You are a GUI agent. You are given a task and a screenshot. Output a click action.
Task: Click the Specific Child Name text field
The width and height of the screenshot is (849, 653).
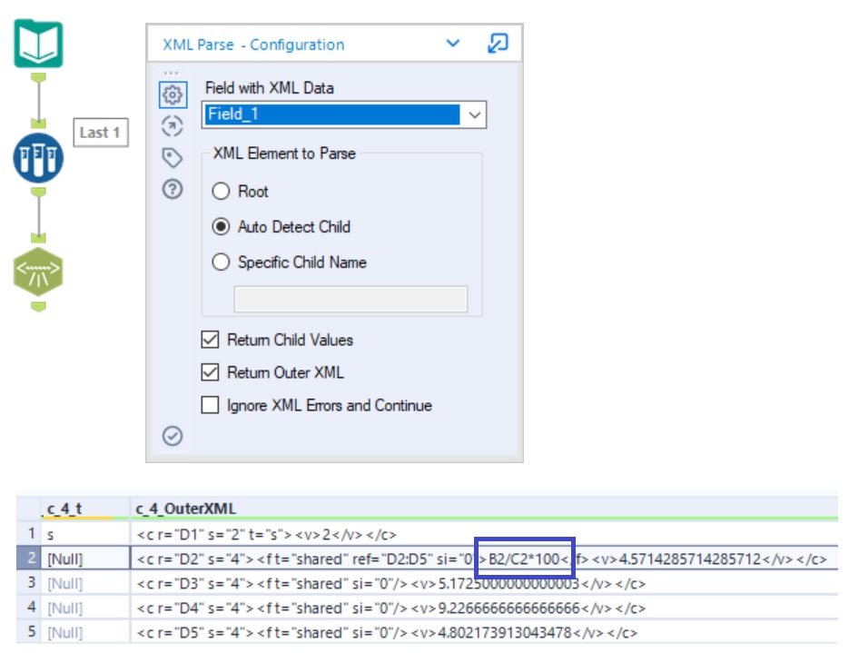click(350, 299)
